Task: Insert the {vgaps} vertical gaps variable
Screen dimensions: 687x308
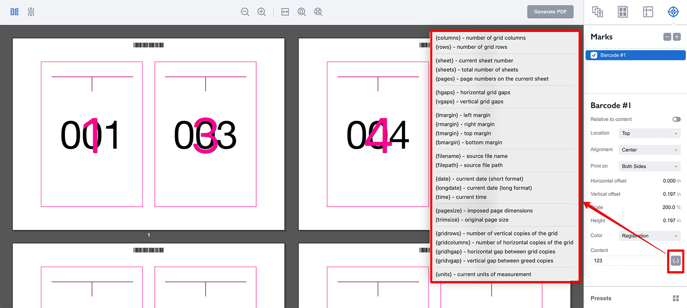Action: 469,101
